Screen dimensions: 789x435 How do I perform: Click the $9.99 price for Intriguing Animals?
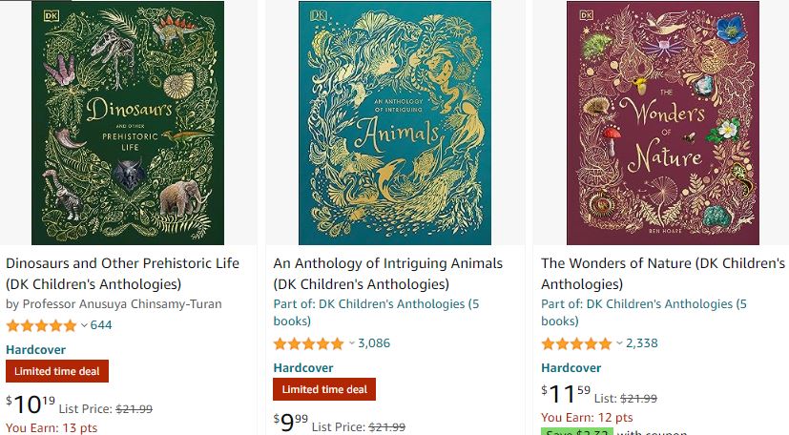(x=290, y=423)
